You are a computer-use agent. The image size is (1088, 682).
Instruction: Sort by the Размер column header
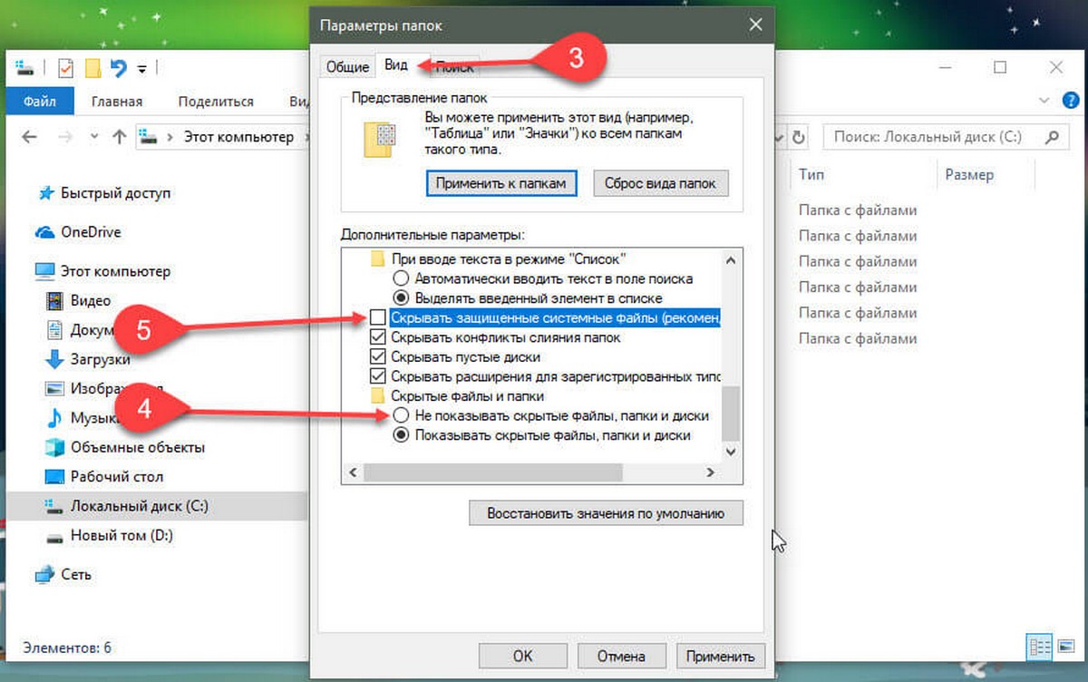pos(969,174)
